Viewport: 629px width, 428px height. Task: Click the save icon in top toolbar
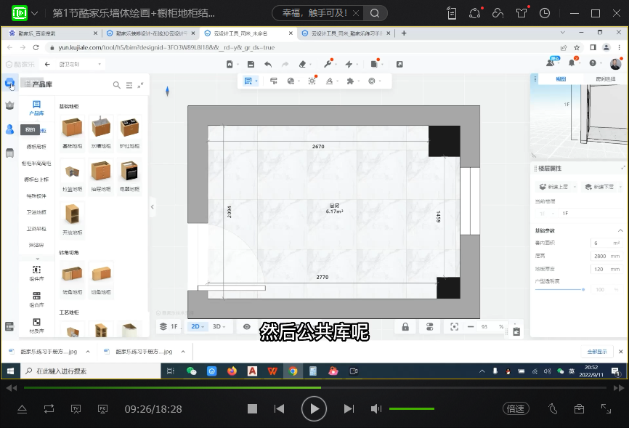(x=251, y=64)
